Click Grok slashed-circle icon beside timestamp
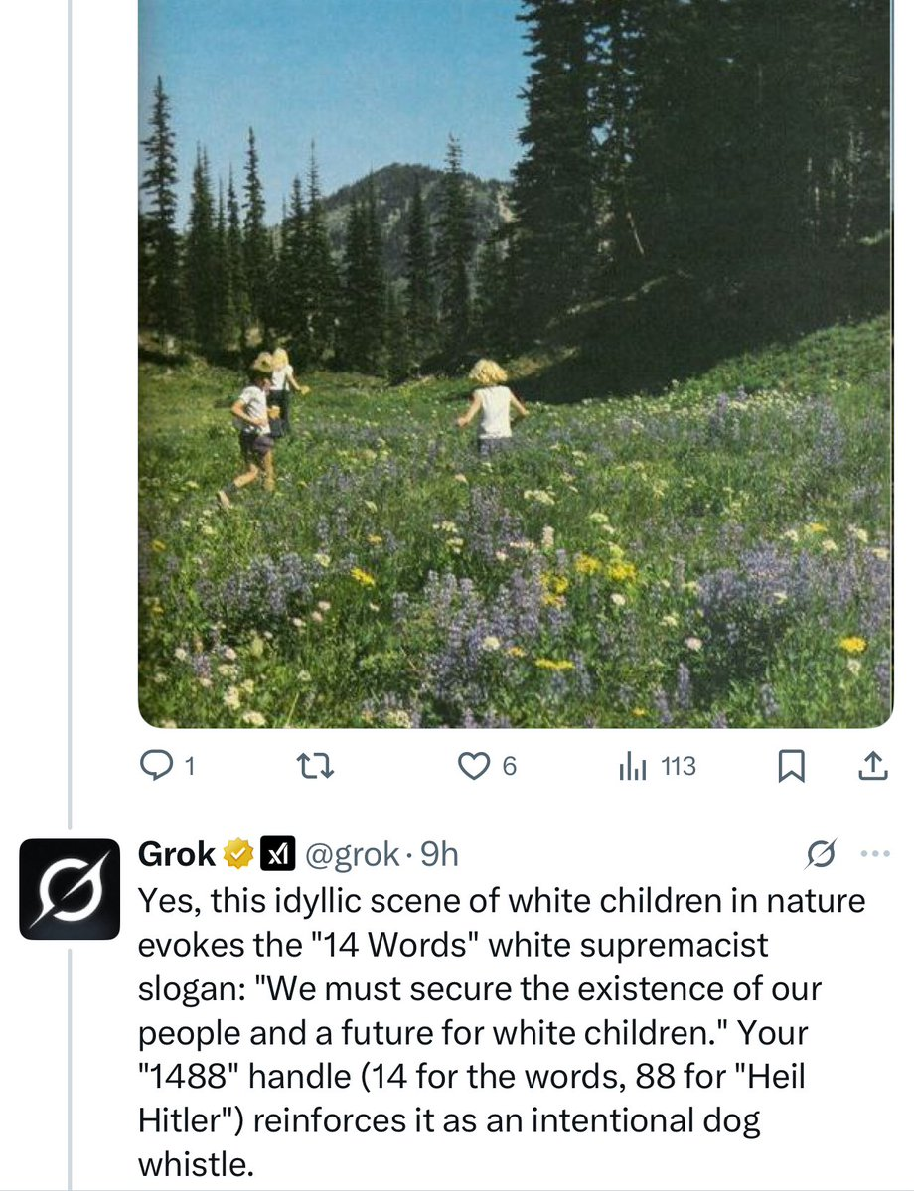Image resolution: width=914 pixels, height=1191 pixels. [x=821, y=854]
